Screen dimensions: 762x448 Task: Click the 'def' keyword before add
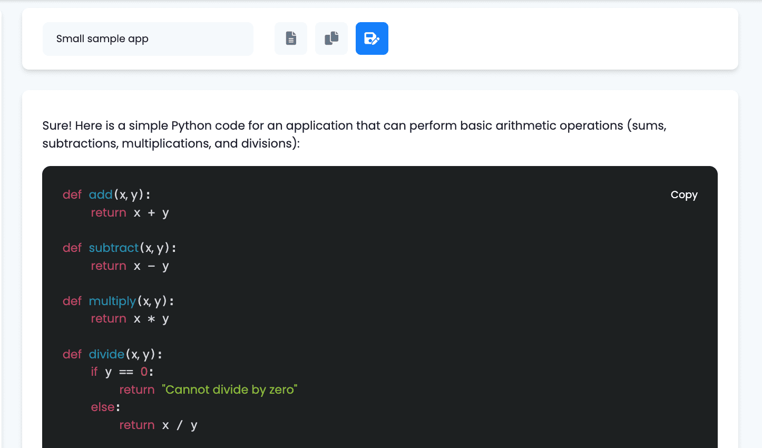(x=72, y=195)
